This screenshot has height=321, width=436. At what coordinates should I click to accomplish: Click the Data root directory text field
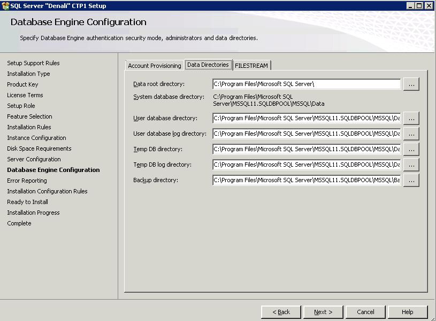(306, 84)
